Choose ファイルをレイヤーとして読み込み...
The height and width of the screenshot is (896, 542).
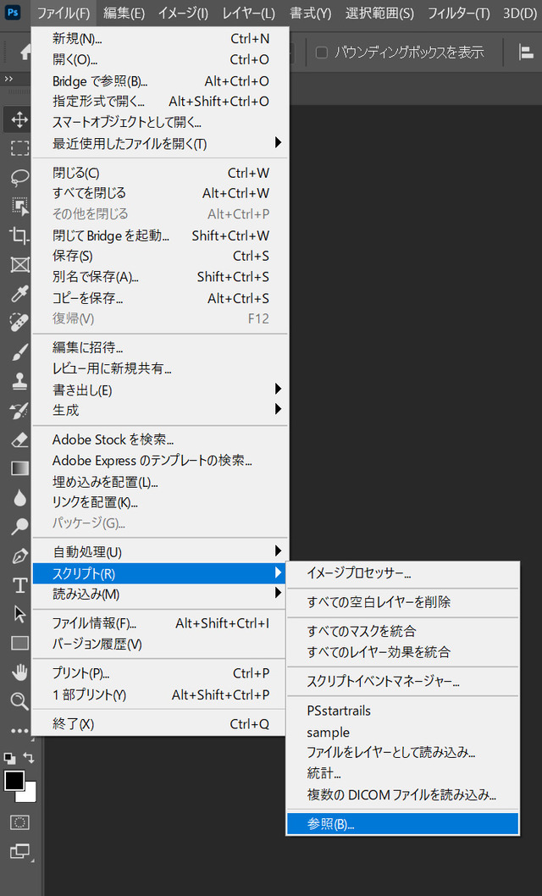[x=402, y=753]
